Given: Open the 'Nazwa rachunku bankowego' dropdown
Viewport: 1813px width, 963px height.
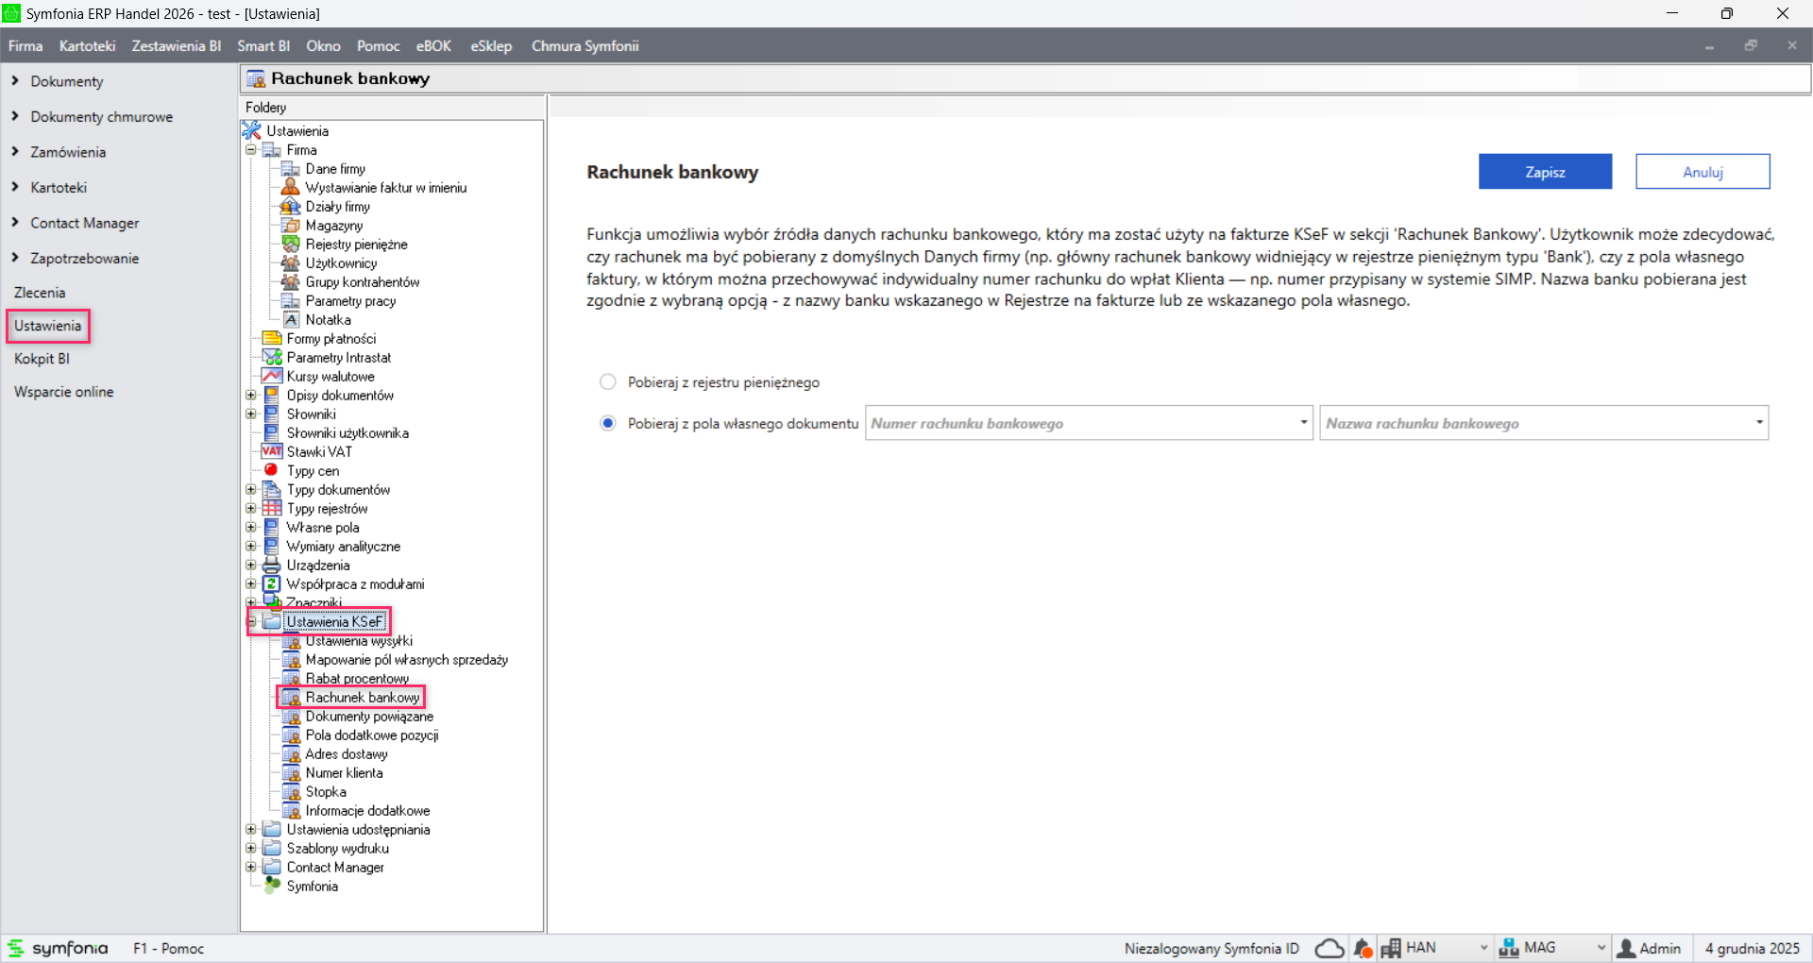Looking at the screenshot, I should click(x=1759, y=423).
